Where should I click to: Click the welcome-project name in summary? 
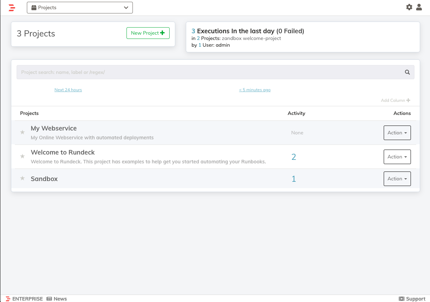click(x=262, y=38)
